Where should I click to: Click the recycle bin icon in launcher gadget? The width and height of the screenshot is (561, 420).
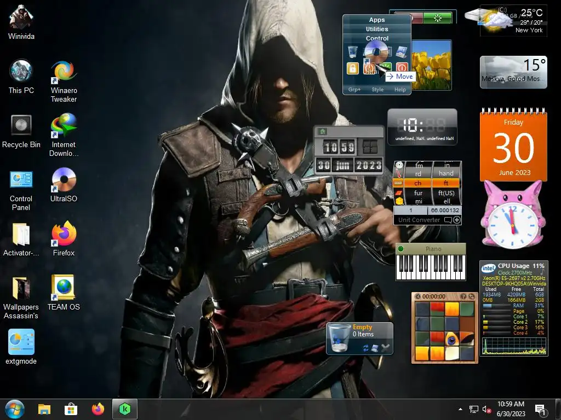click(352, 52)
